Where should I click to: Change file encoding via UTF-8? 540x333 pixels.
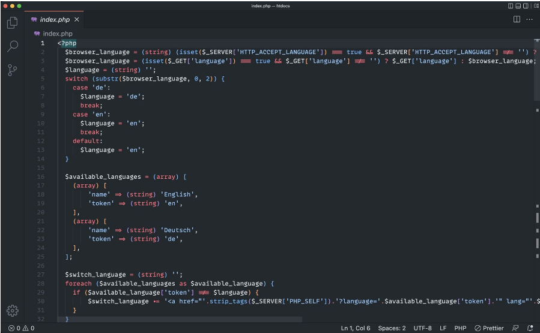pos(422,328)
